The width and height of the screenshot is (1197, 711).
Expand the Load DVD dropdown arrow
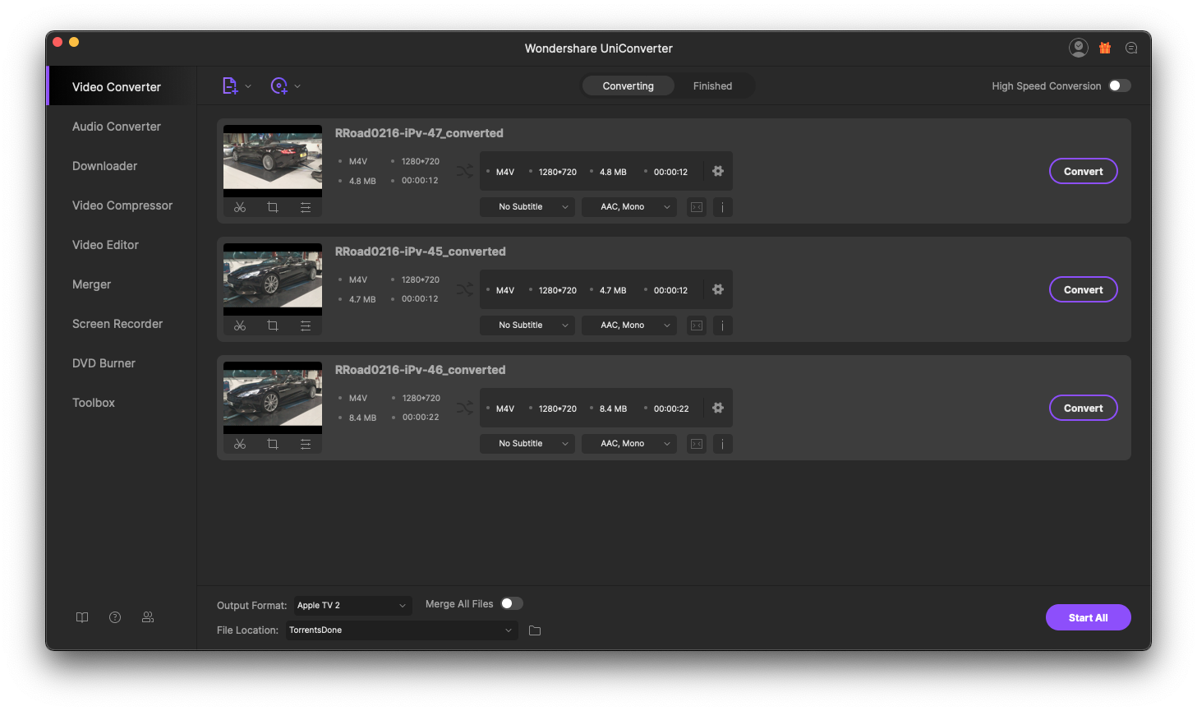297,86
